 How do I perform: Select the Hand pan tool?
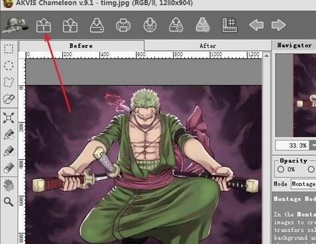pos(9,185)
